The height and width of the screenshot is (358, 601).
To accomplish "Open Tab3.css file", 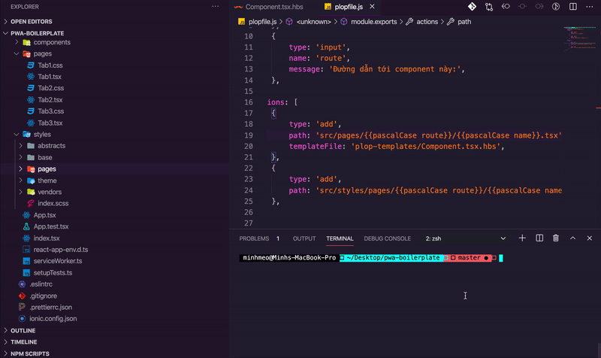I will pos(51,111).
